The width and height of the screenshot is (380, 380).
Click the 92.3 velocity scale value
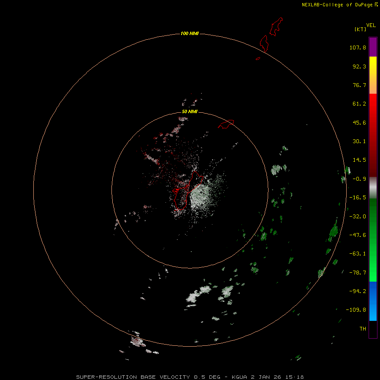359,66
